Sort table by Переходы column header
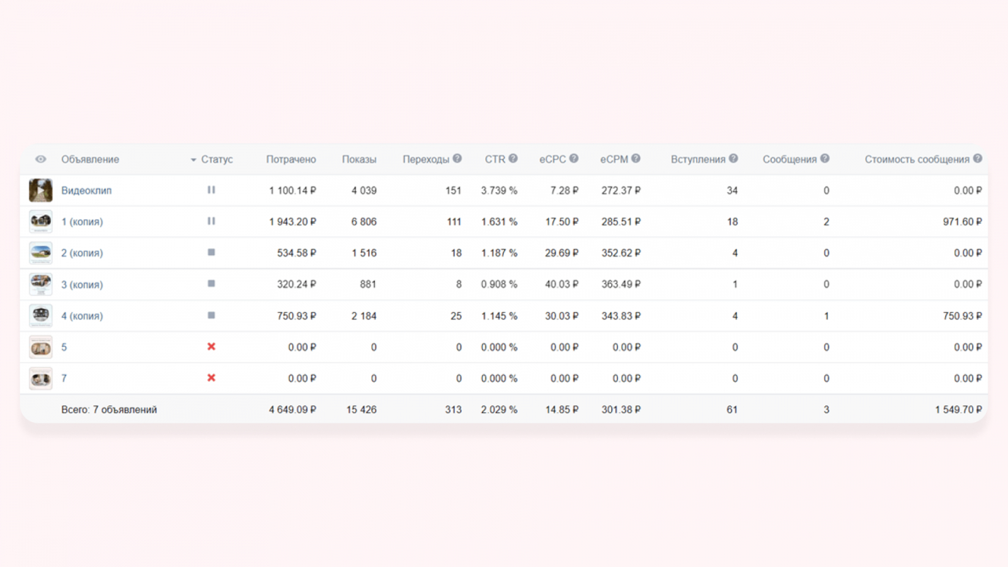The height and width of the screenshot is (567, 1008). (426, 159)
